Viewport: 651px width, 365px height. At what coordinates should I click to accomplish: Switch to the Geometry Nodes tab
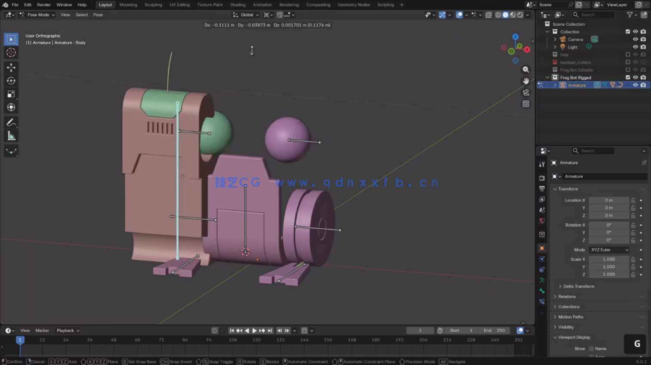(x=353, y=5)
